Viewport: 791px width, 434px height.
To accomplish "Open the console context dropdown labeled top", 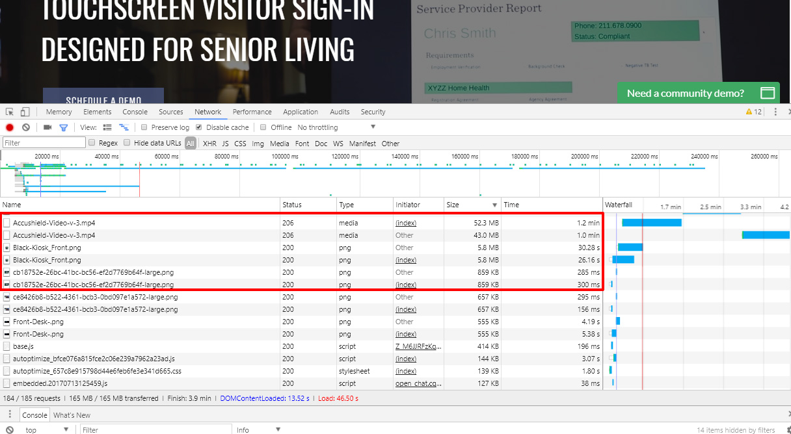I will 47,429.
